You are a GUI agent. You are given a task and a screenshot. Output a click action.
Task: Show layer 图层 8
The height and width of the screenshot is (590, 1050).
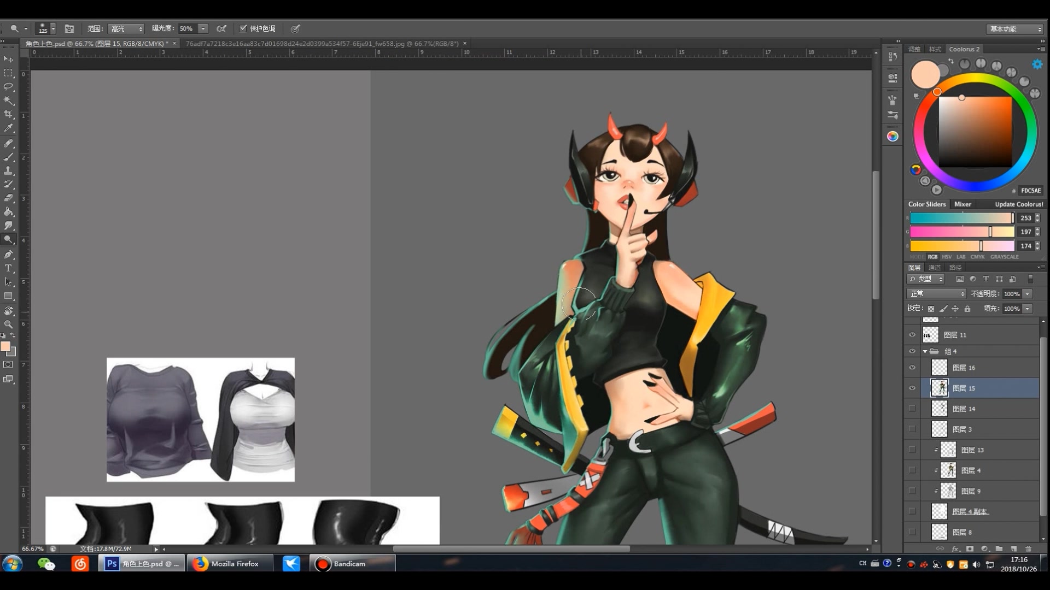pos(912,532)
